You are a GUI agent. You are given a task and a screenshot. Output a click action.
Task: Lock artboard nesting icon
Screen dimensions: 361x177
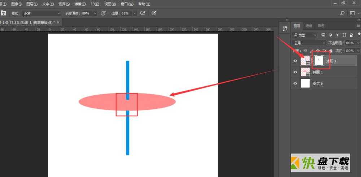(x=325, y=51)
